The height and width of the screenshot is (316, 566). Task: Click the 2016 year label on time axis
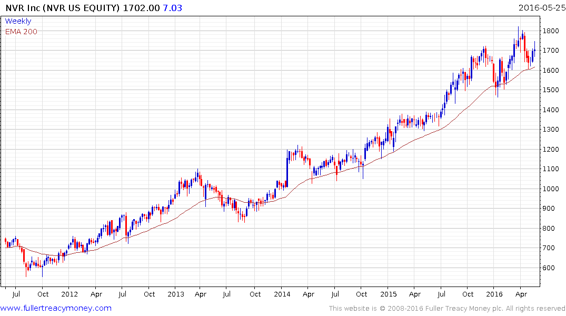coord(494,294)
